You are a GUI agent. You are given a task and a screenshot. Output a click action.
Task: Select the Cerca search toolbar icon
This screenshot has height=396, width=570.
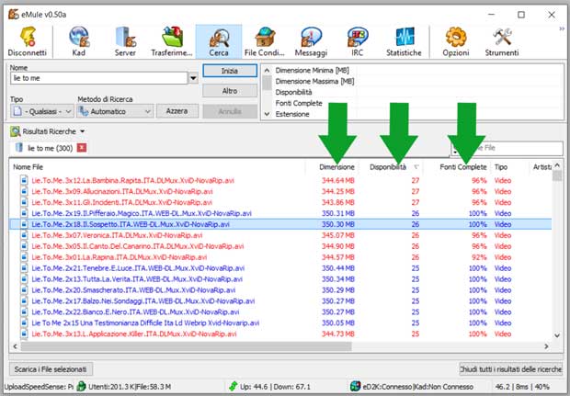[219, 41]
